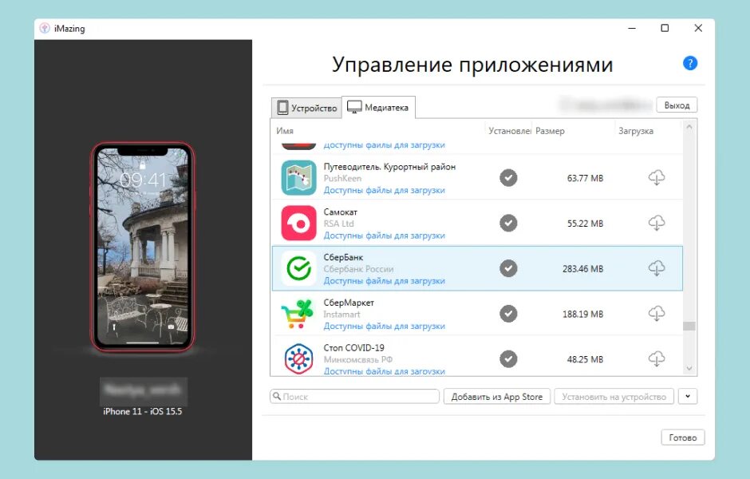Click Доступны файлы link under Путеводитель
Screen dimensions: 750x479
coord(384,190)
